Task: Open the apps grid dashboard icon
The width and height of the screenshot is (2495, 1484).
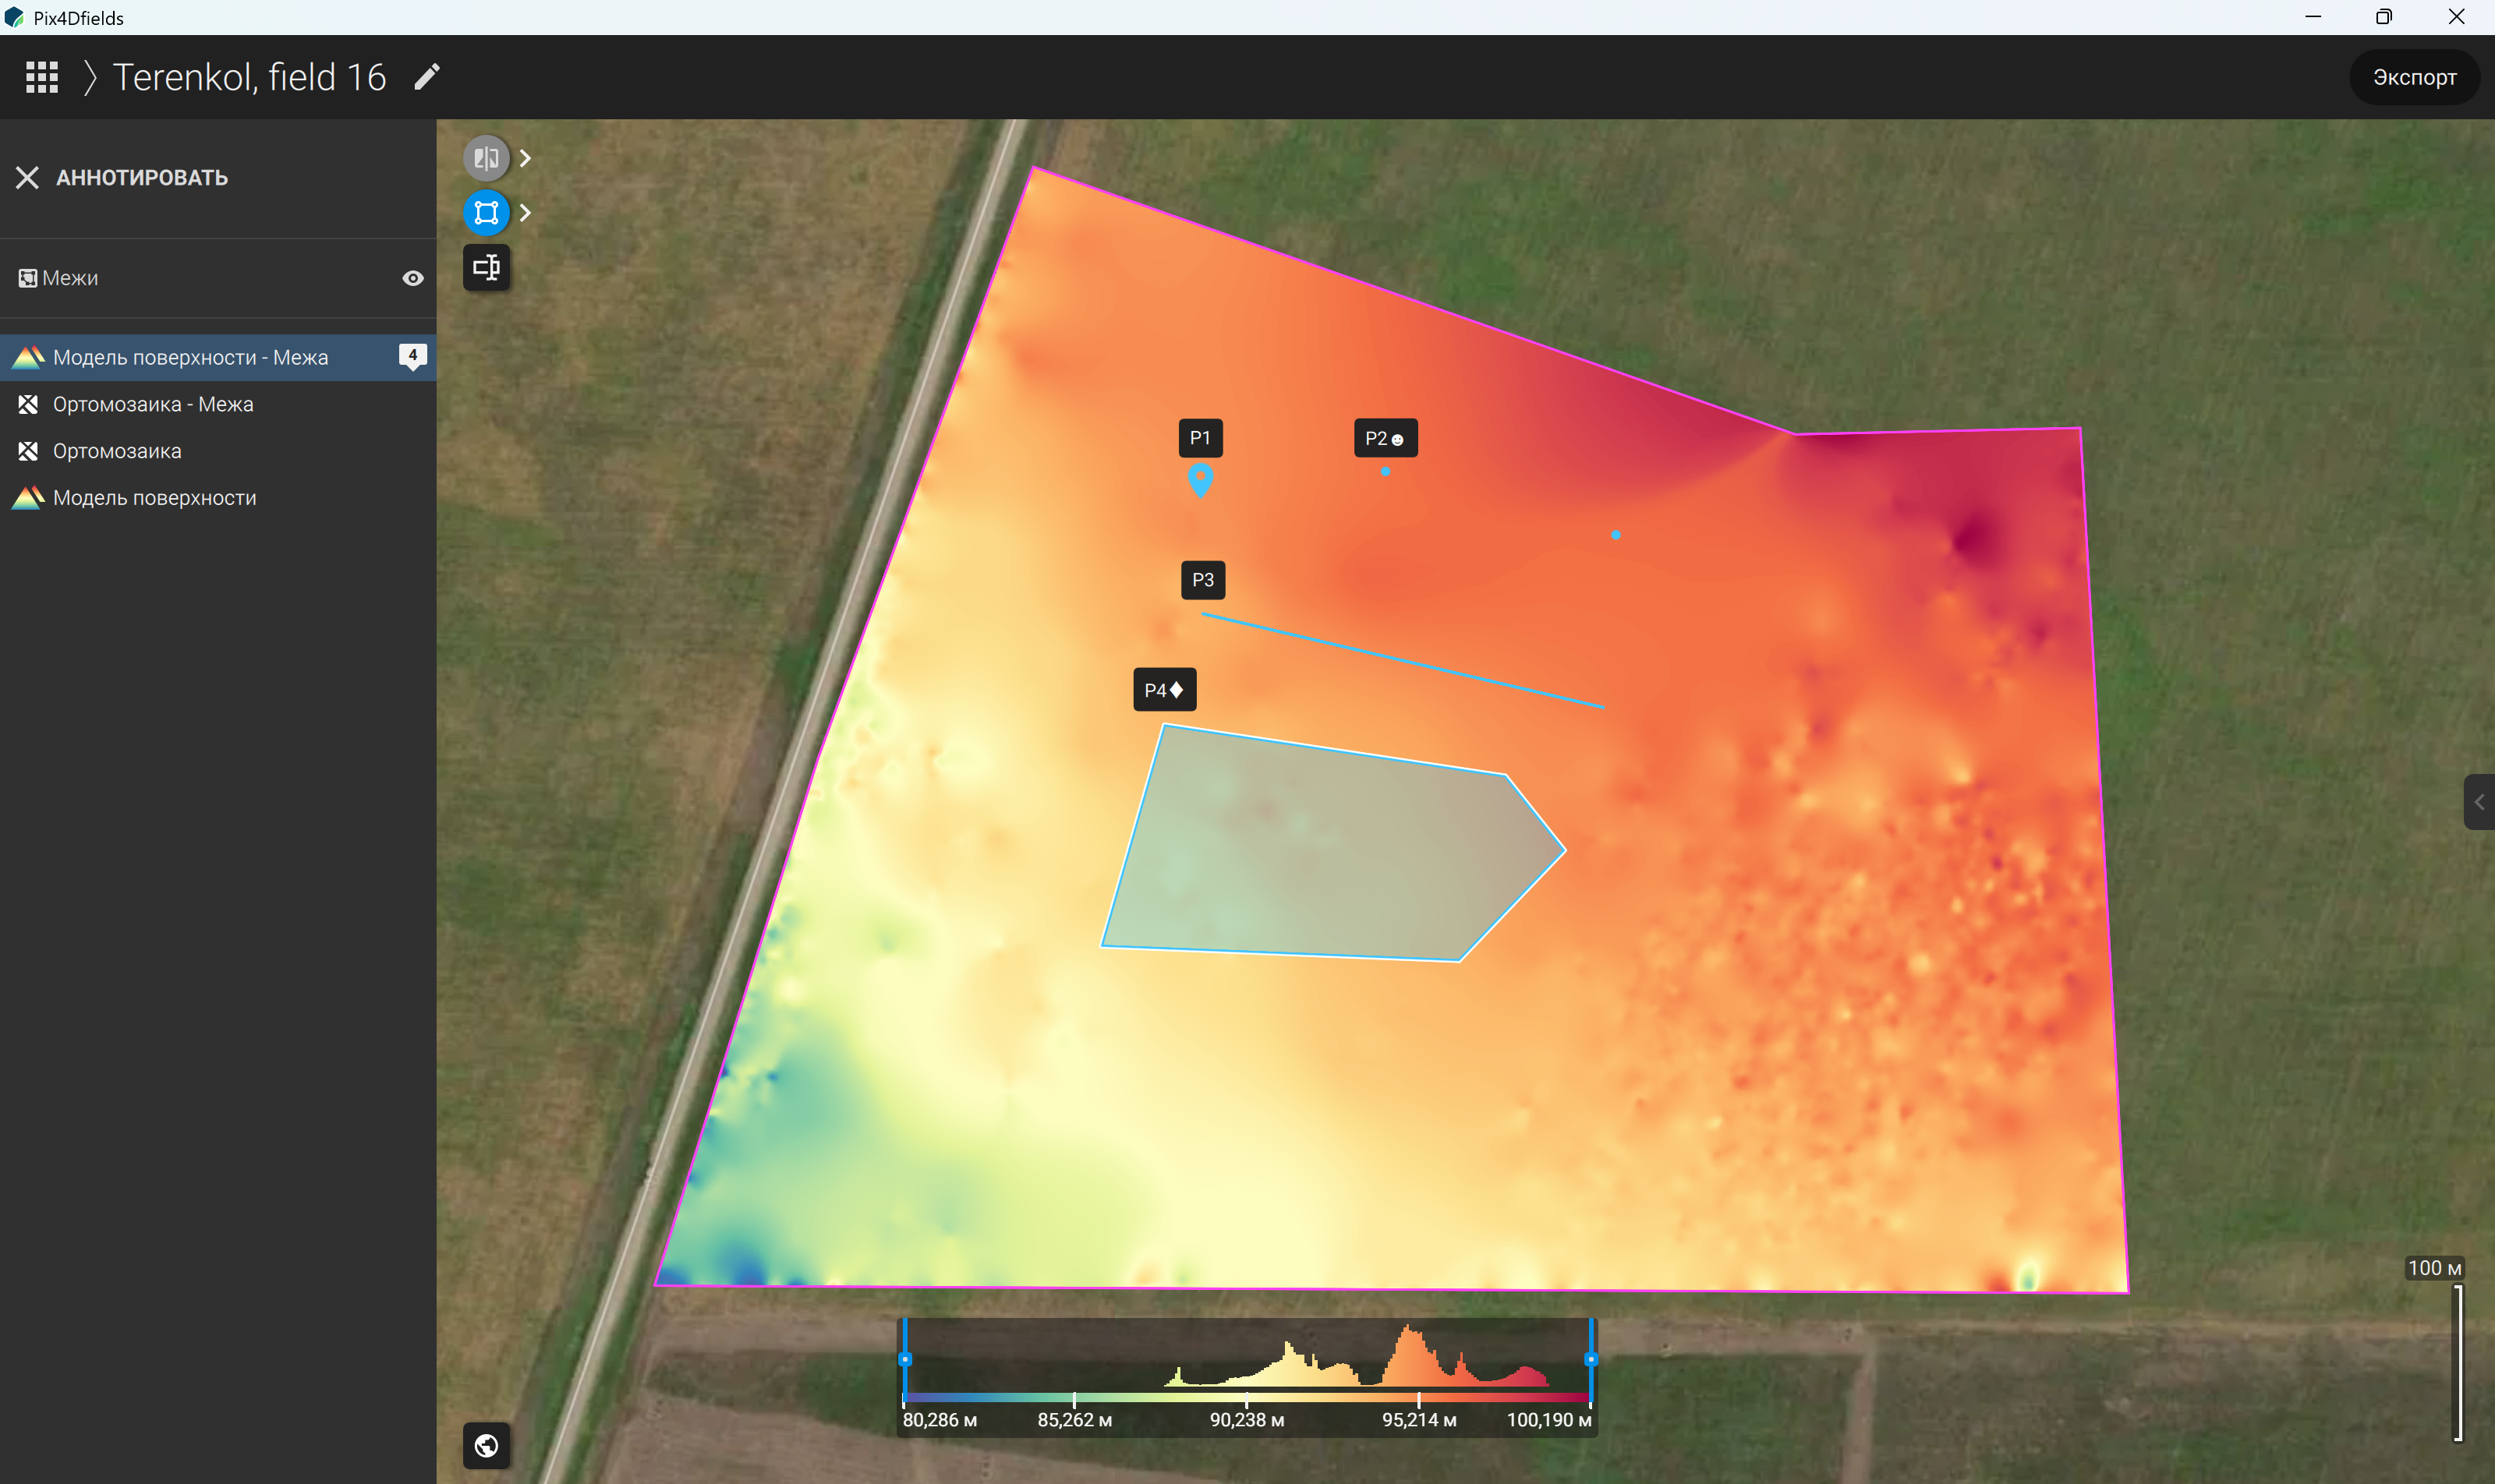Action: (x=42, y=77)
